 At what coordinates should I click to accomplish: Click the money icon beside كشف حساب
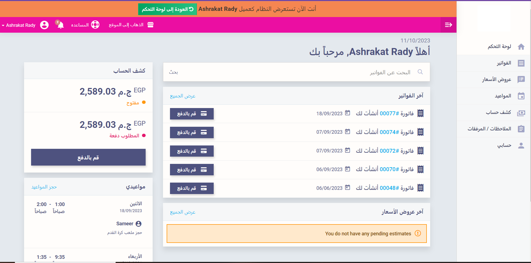point(521,113)
